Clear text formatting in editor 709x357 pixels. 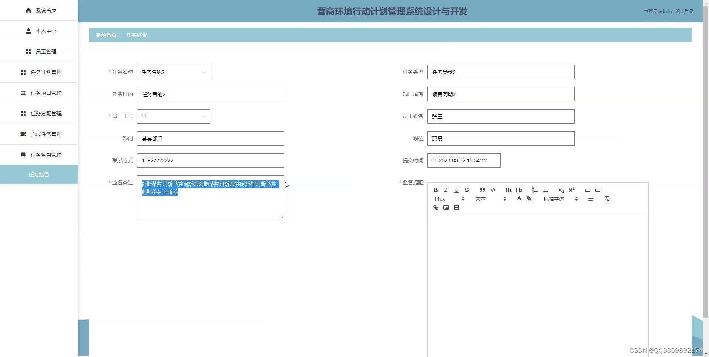coord(606,199)
